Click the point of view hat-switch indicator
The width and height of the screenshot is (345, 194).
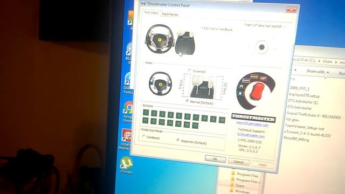[x=261, y=47]
